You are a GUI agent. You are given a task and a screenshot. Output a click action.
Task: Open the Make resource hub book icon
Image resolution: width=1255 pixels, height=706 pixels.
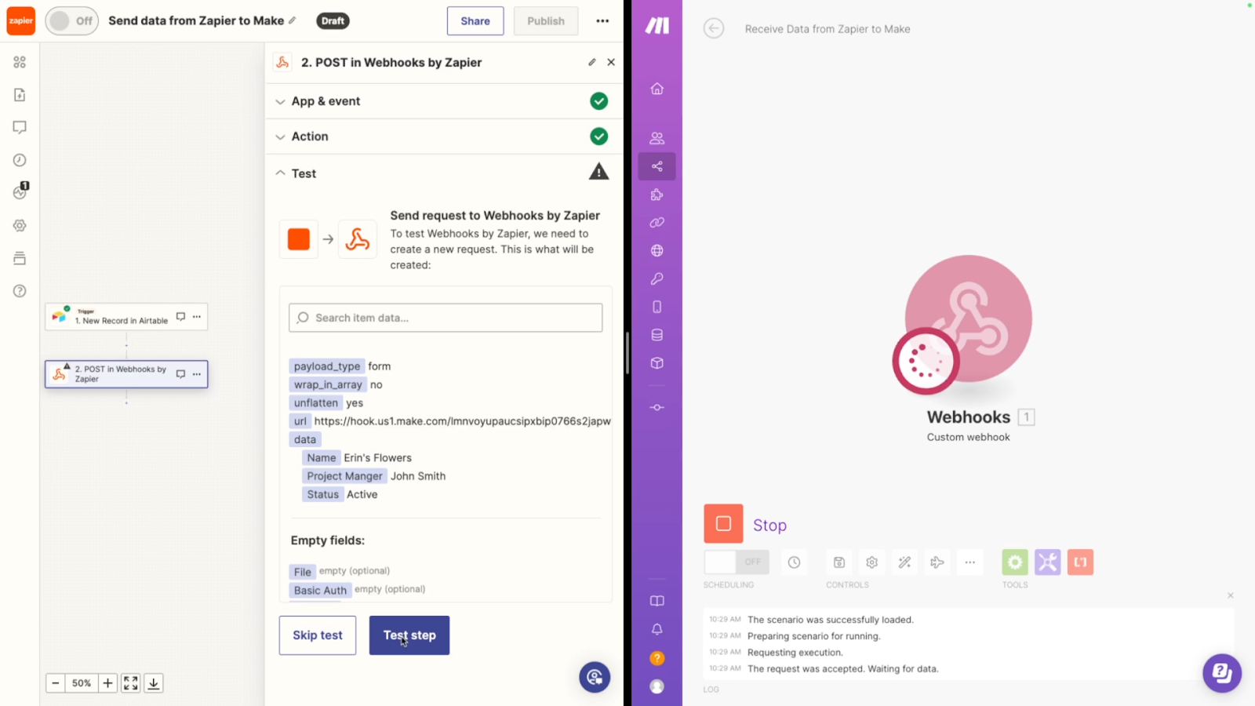point(657,601)
